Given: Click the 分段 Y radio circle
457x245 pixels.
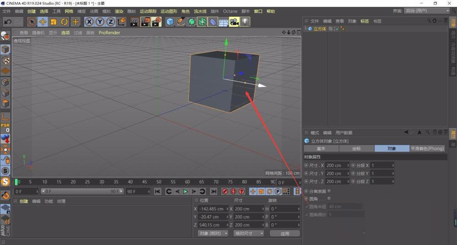Looking at the screenshot, I should (353, 173).
